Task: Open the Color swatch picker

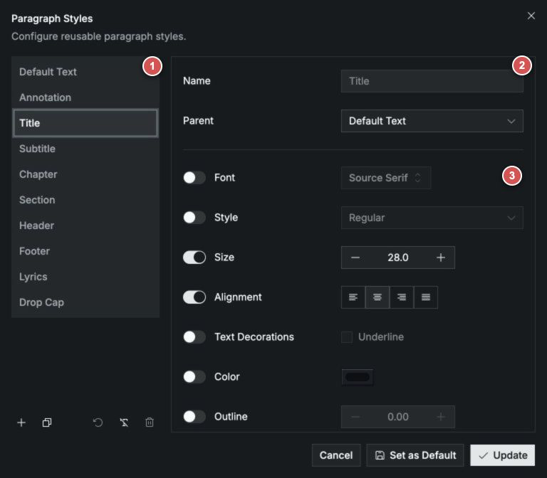Action: point(358,377)
